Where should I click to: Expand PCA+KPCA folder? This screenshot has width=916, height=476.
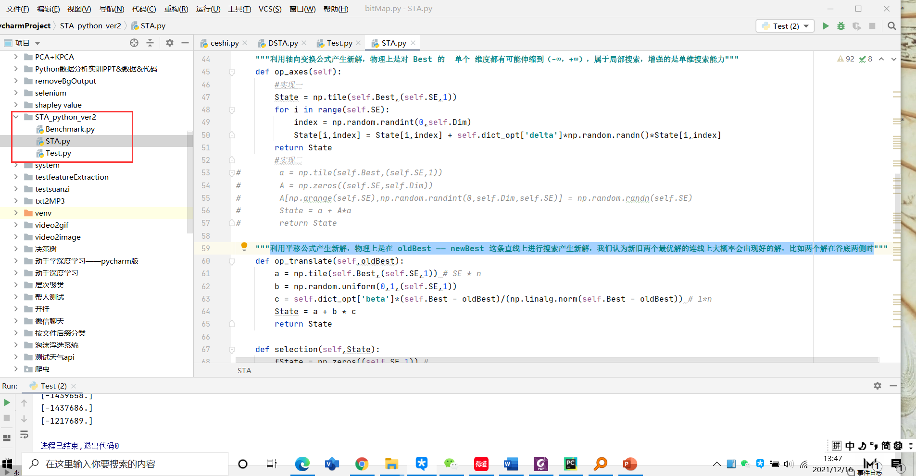16,57
